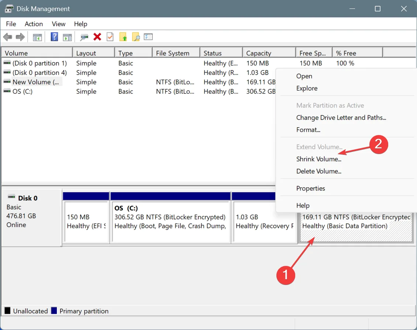Select the OS (C:) partition block in Disk 0
Image resolution: width=417 pixels, height=330 pixels.
(x=170, y=222)
